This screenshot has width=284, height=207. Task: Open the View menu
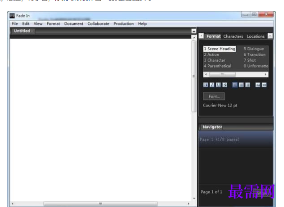point(38,24)
